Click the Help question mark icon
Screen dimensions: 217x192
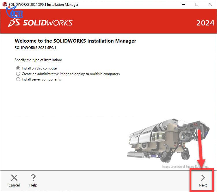pyautogui.click(x=33, y=178)
